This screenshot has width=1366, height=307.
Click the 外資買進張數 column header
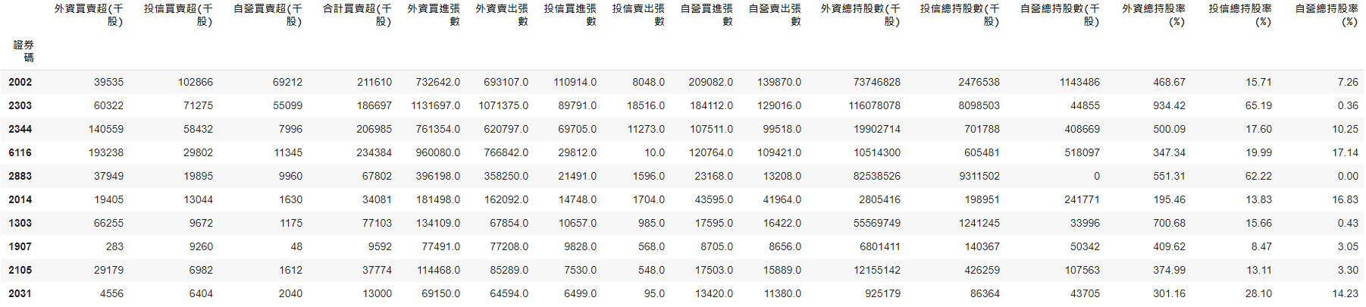(x=434, y=15)
